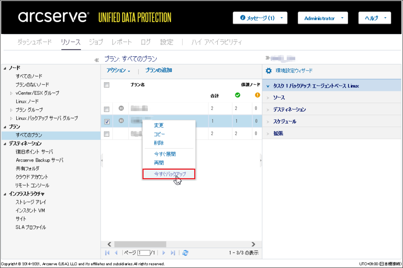Expand the スケジュール section
The height and width of the screenshot is (268, 403).
click(268, 121)
